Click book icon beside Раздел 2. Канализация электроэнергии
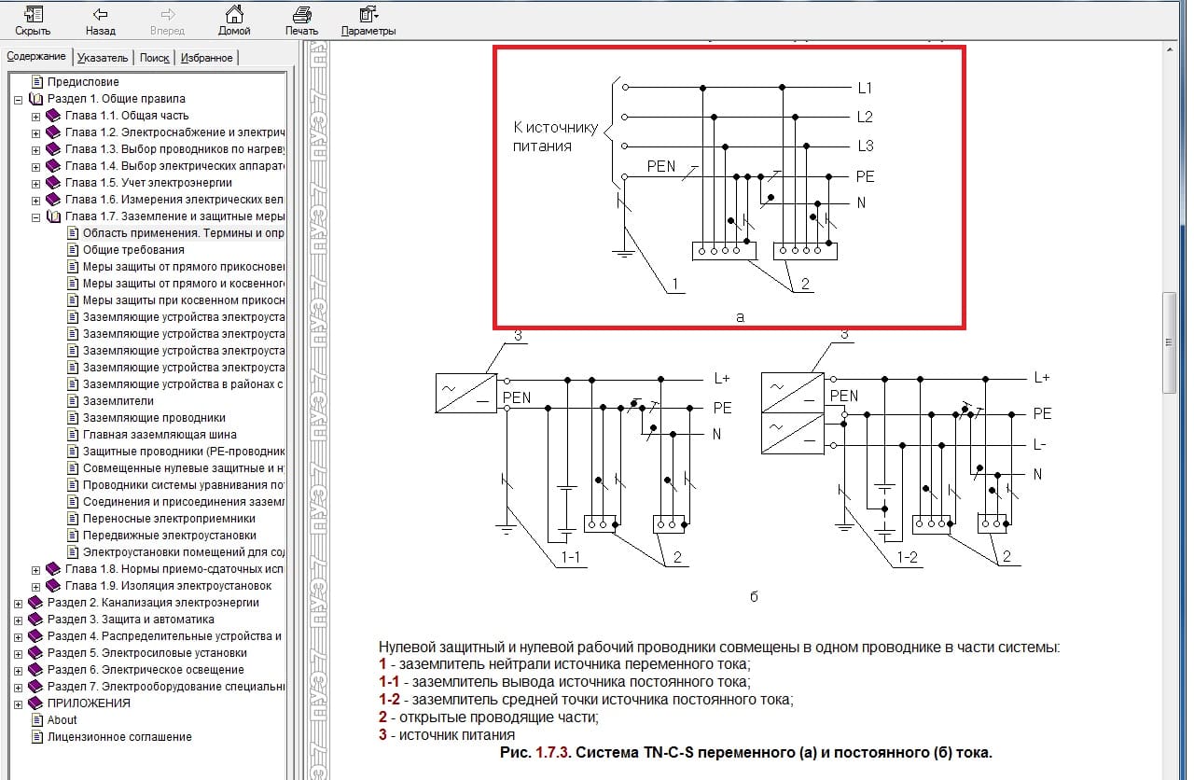 click(36, 603)
